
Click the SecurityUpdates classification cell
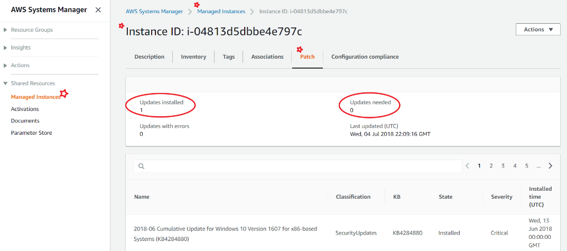click(x=356, y=233)
